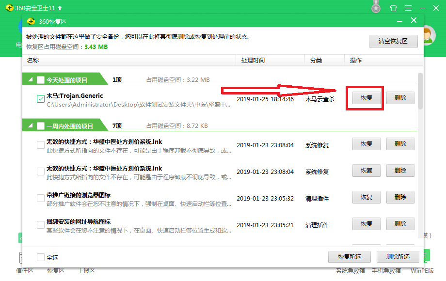Restore the 木马:Trojan.Generic file
This screenshot has width=446, height=281.
(x=366, y=98)
